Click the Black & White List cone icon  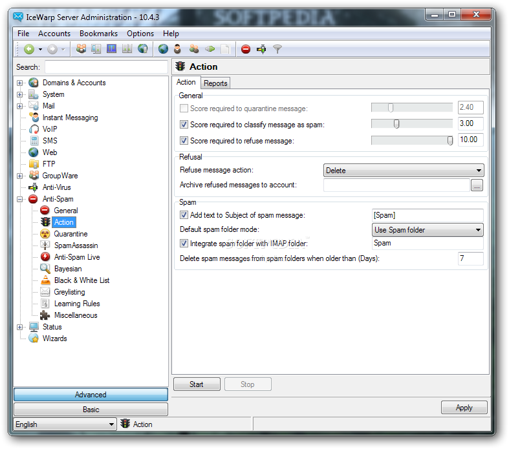[x=45, y=280]
